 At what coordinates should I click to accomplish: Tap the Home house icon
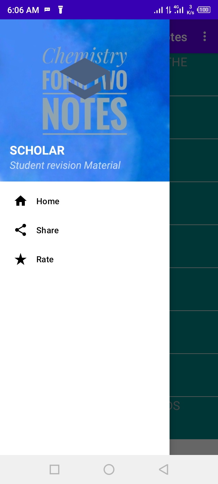click(21, 201)
